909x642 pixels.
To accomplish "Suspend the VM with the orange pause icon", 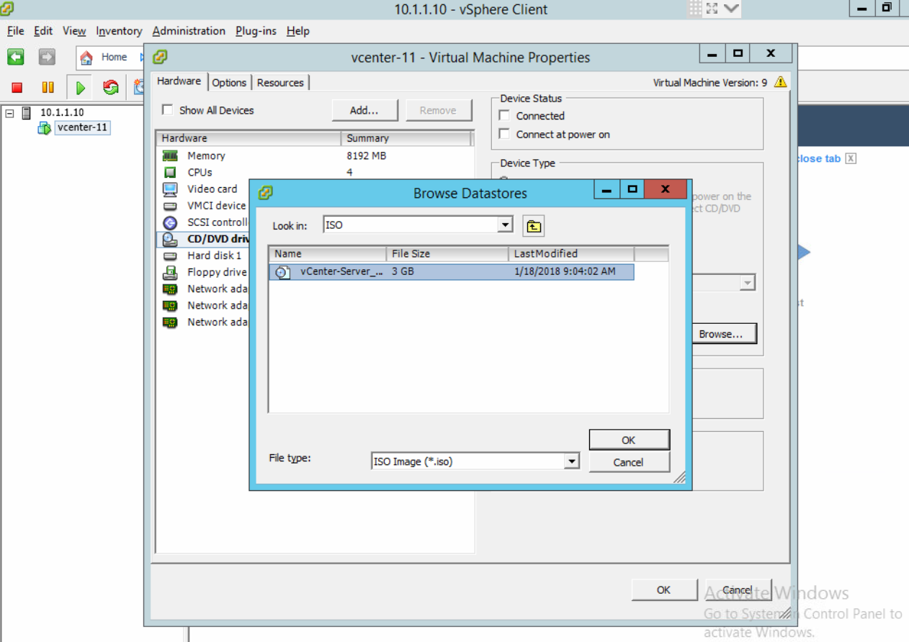I will tap(48, 88).
